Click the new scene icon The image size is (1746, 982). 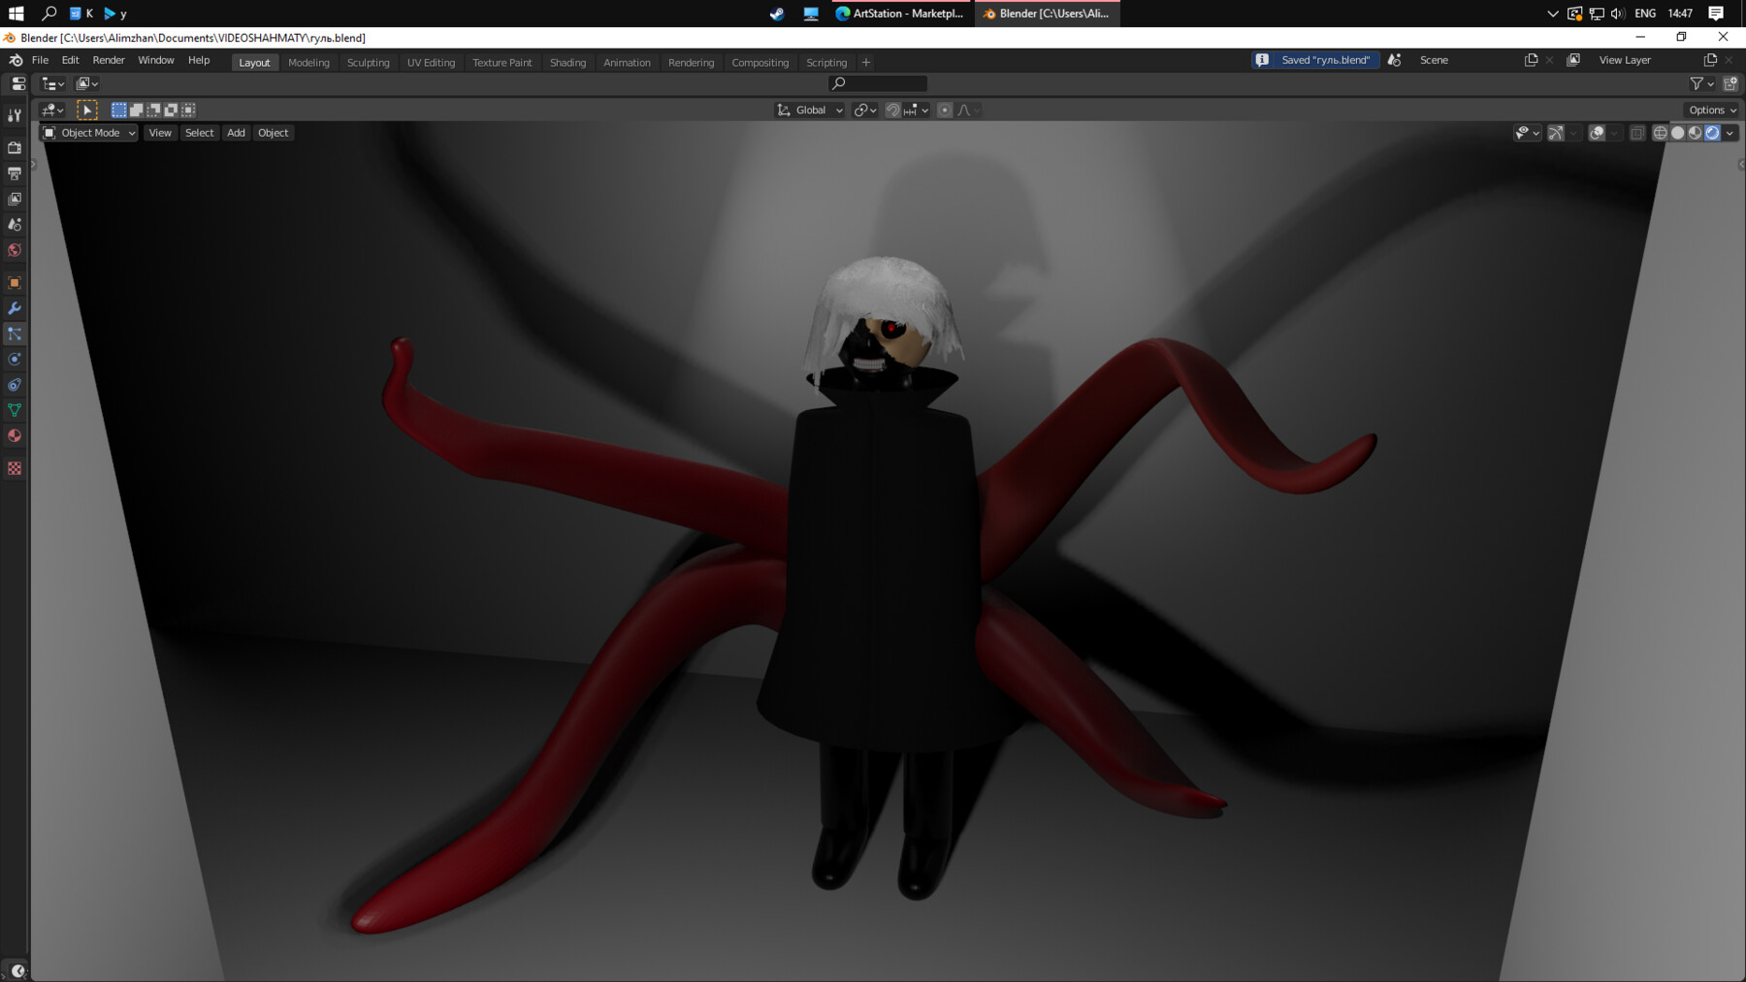click(1531, 60)
